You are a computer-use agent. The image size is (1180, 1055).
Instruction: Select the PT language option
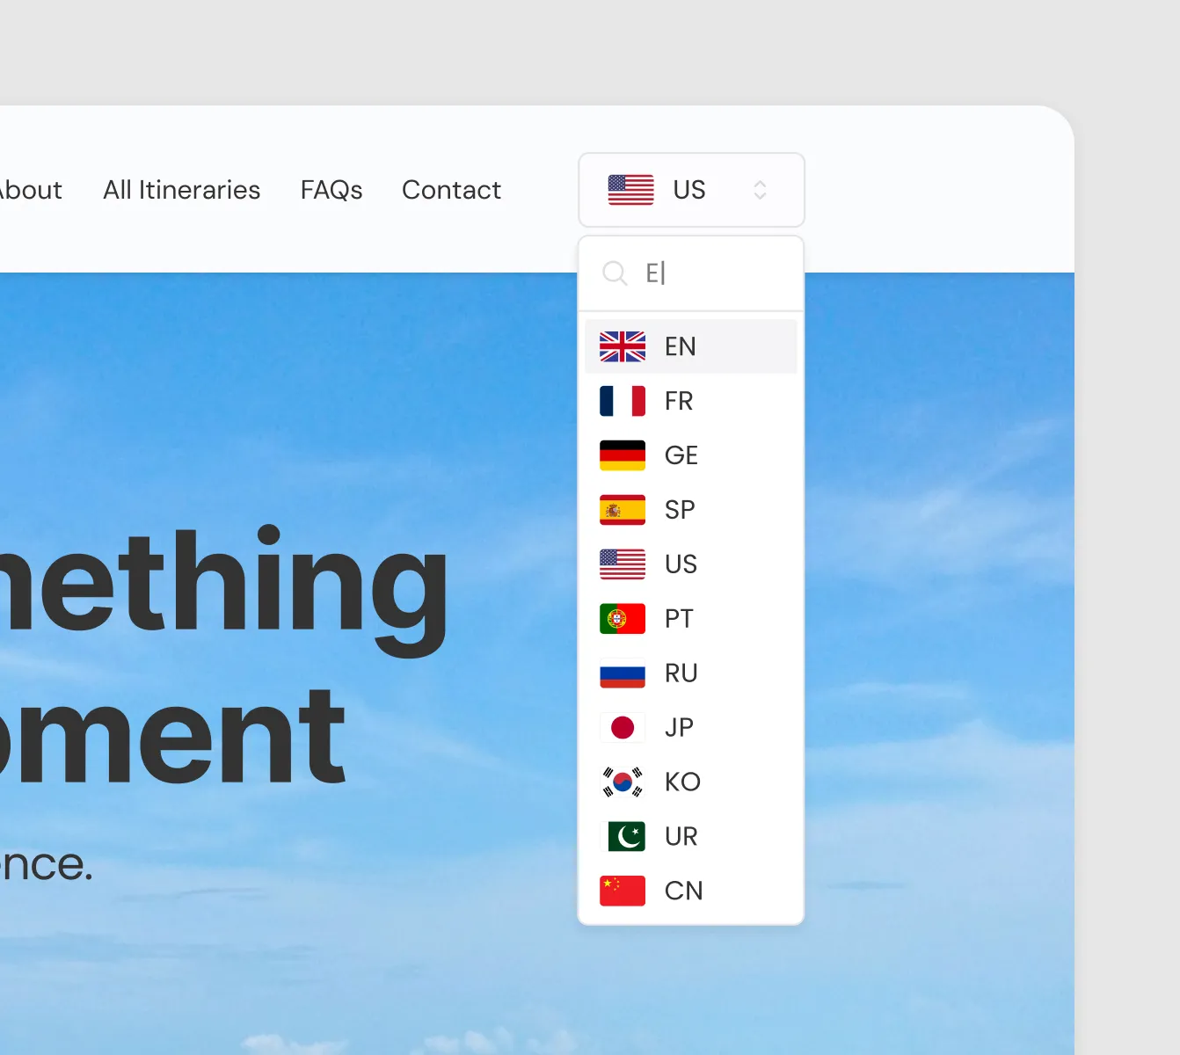(691, 619)
